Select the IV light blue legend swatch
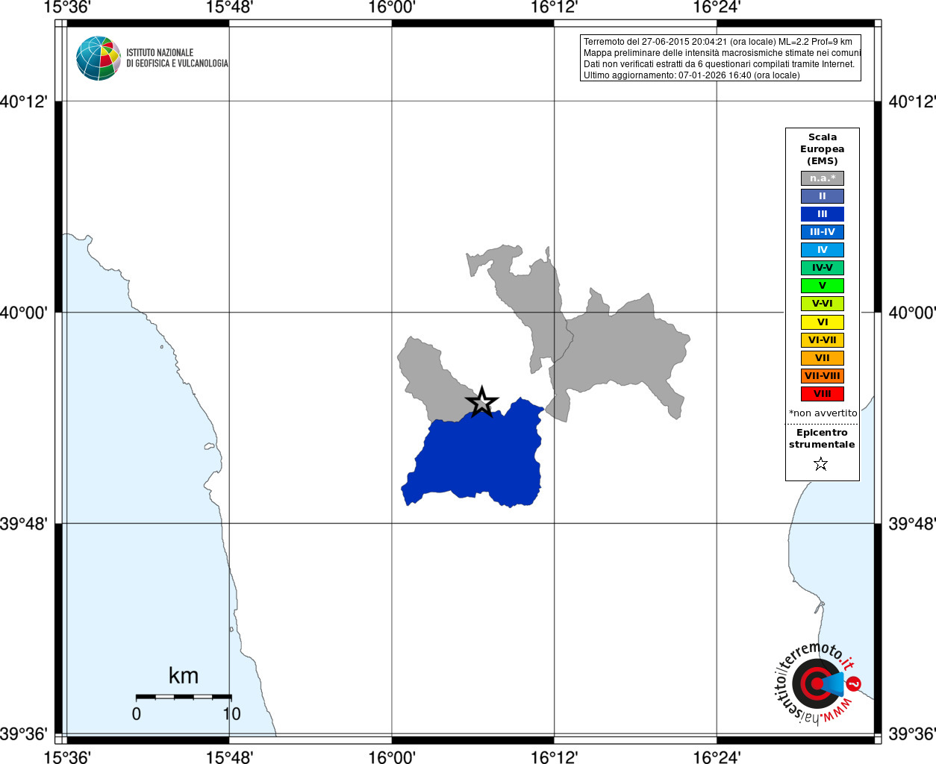The image size is (936, 764). (823, 250)
